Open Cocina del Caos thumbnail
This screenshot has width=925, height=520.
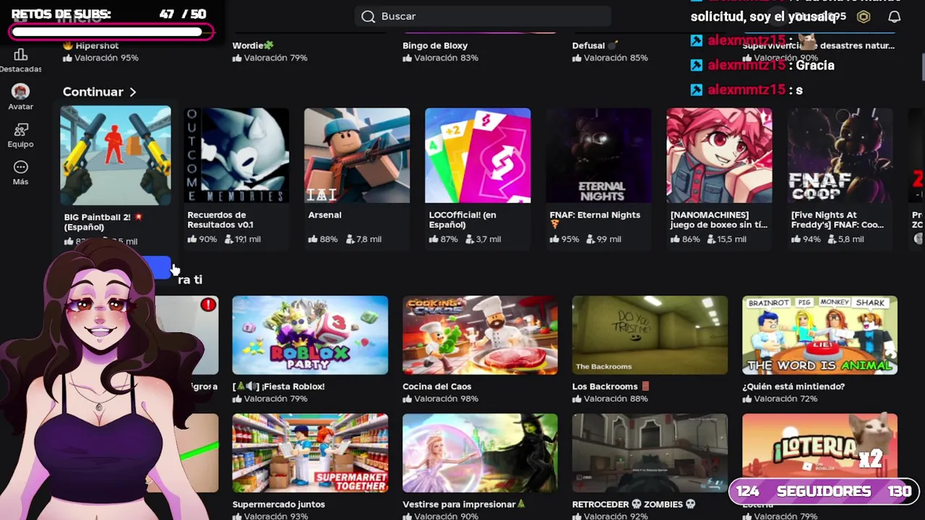click(x=480, y=335)
